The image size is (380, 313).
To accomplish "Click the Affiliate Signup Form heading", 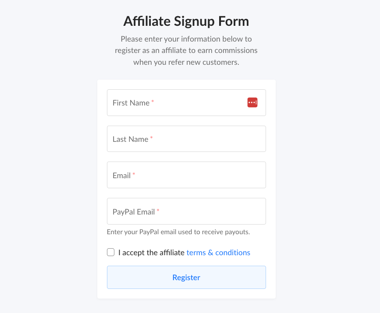I will (x=186, y=21).
